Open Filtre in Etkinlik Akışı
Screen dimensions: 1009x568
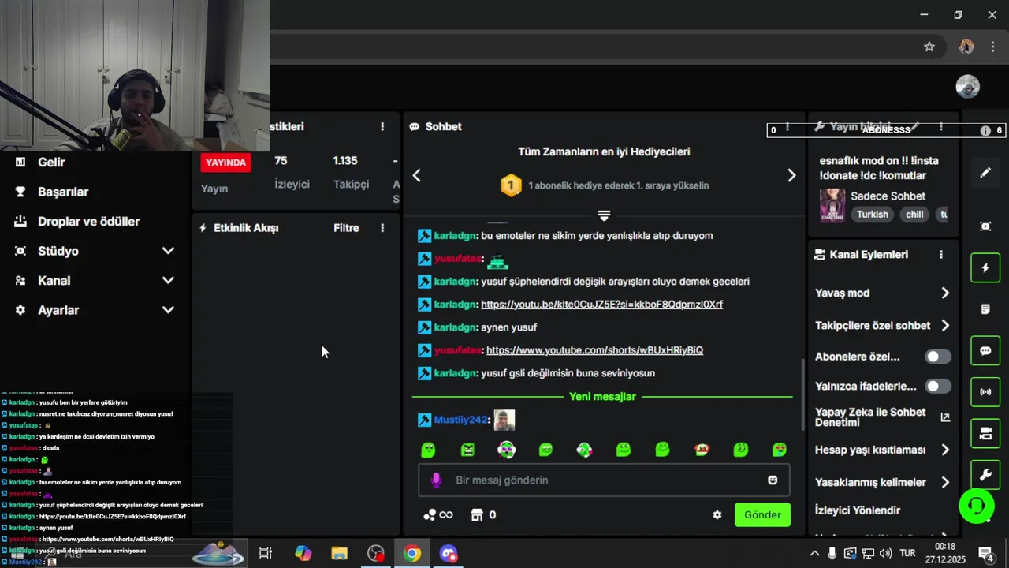click(x=346, y=228)
